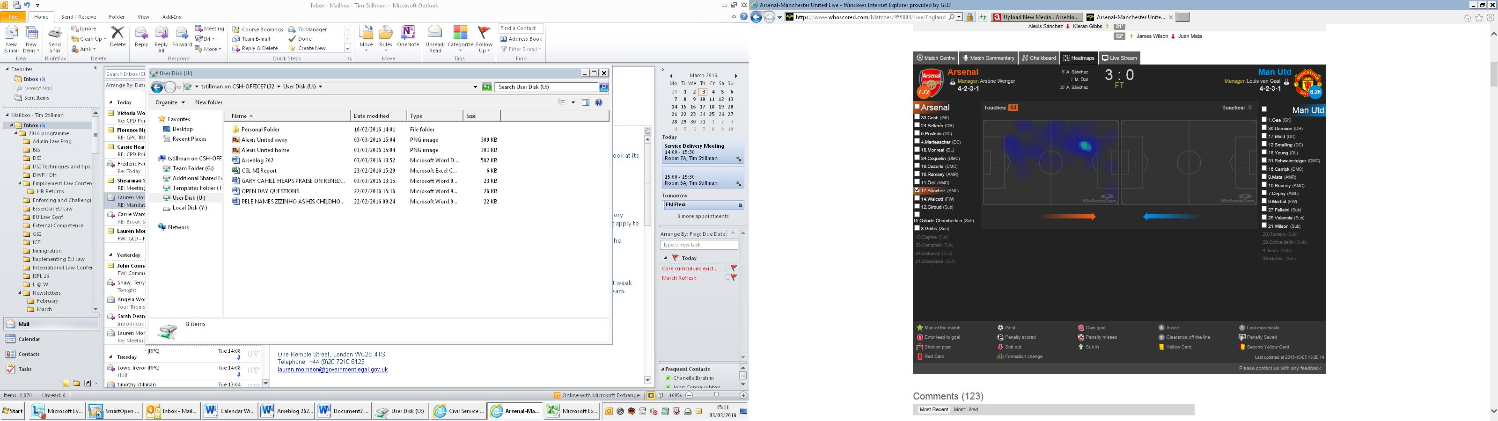Collapse the Today group in message list

pos(111,102)
